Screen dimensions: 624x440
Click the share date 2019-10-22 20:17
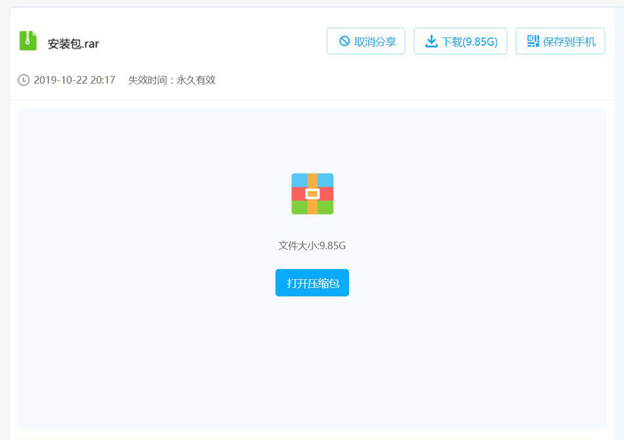pyautogui.click(x=76, y=80)
